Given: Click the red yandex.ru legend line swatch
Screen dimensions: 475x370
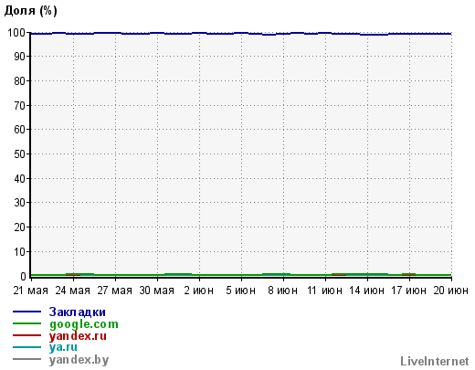Looking at the screenshot, I should (x=26, y=335).
